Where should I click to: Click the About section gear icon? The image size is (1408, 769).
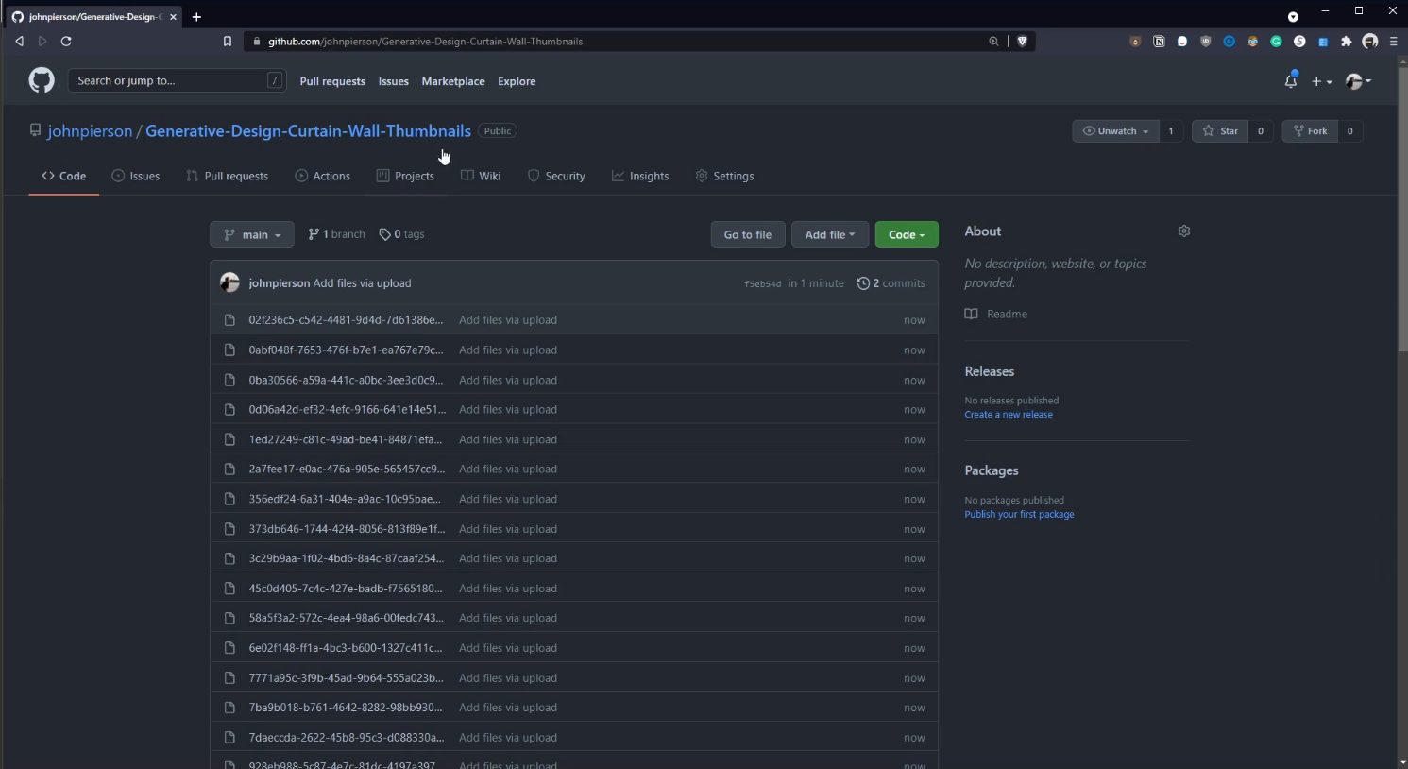pyautogui.click(x=1183, y=231)
